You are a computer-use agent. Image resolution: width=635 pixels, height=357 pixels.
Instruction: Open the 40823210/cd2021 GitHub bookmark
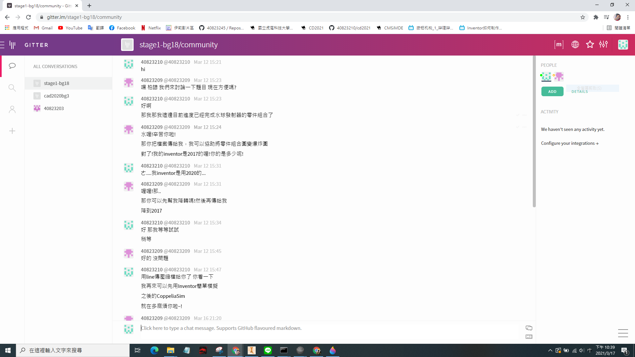pos(350,28)
